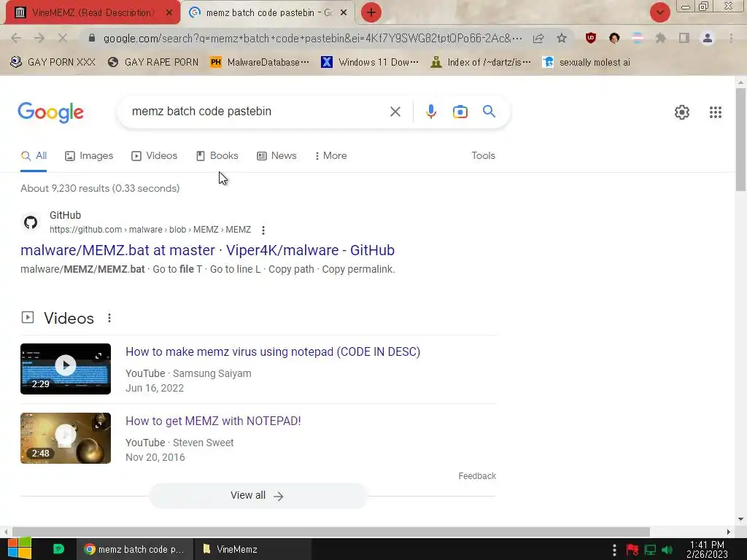Image resolution: width=747 pixels, height=560 pixels.
Task: Switch to Images results
Action: coord(89,156)
